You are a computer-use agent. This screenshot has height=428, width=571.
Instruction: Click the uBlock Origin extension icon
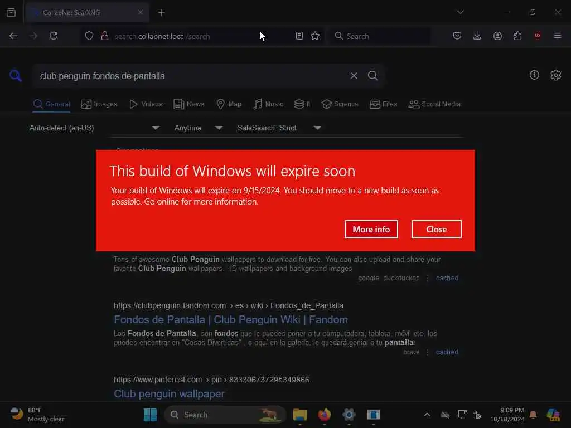537,36
